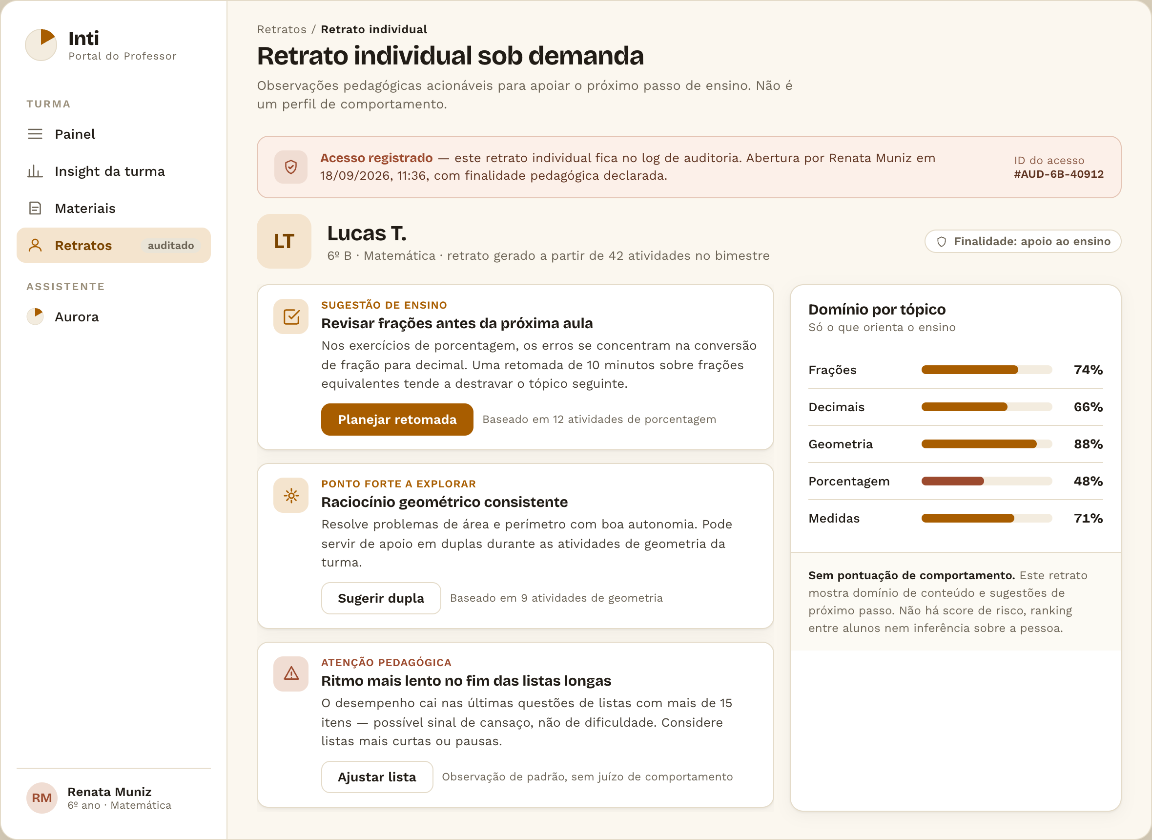Viewport: 1152px width, 840px height.
Task: Go to Materiais section
Action: coord(114,209)
